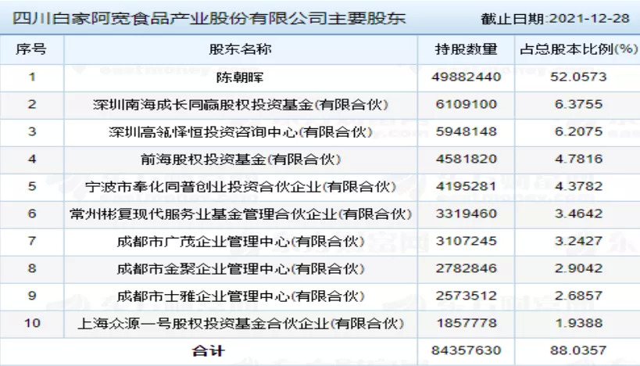Click total percentage 88.0357

[x=578, y=350]
